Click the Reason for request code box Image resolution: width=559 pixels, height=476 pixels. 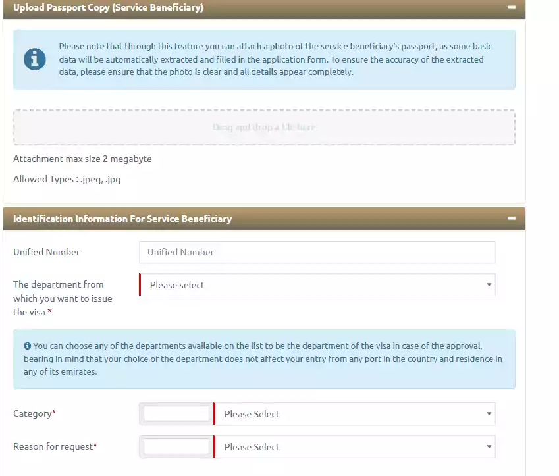click(174, 446)
